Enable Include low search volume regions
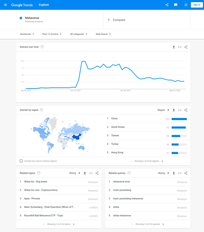The width and height of the screenshot is (204, 232). [21, 161]
